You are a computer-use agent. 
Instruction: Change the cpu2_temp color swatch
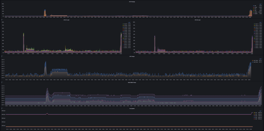pyautogui.click(x=253, y=62)
